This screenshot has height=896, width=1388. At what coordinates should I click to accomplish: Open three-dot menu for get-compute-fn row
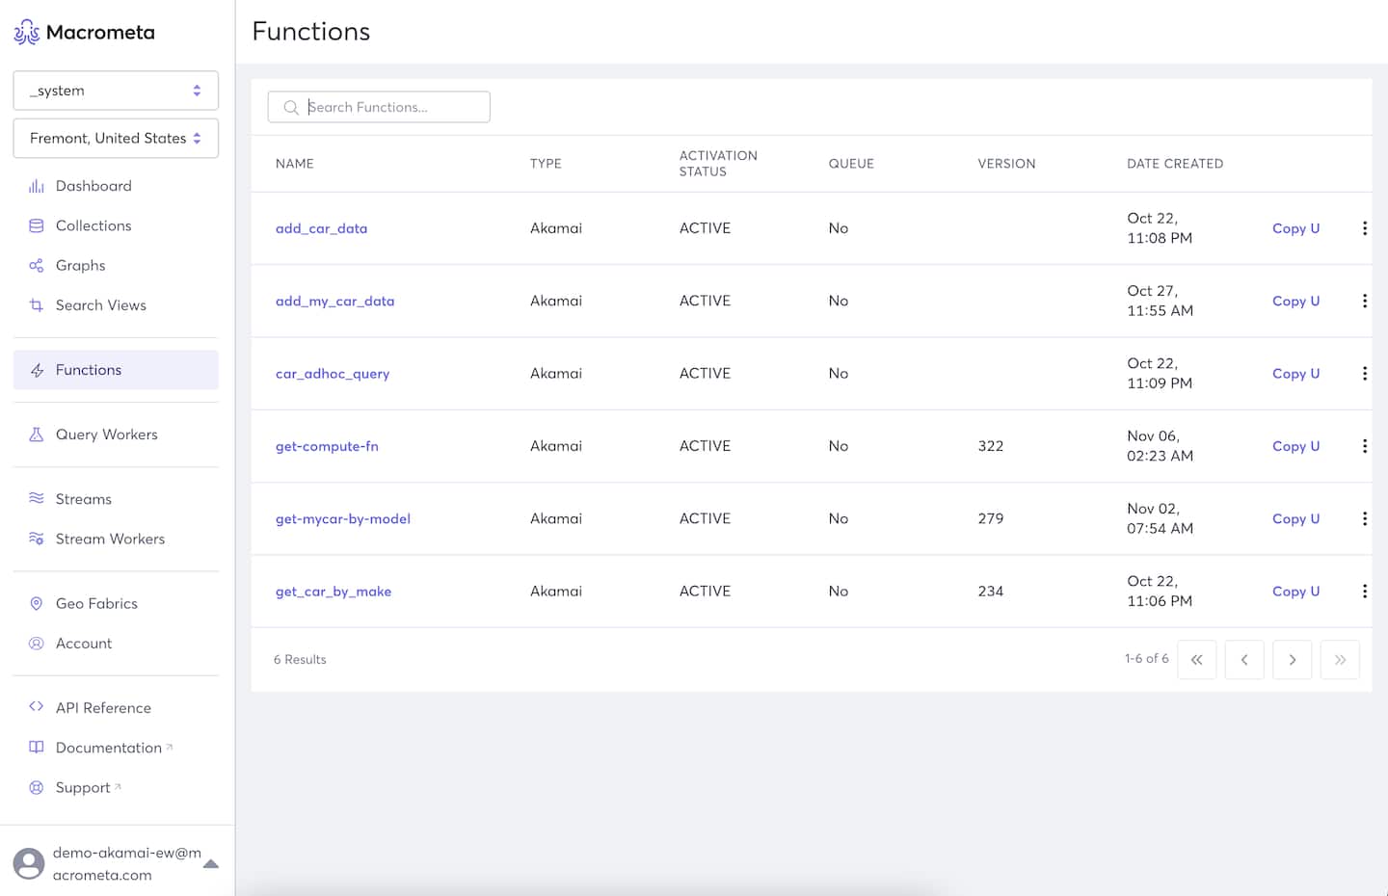[1364, 446]
